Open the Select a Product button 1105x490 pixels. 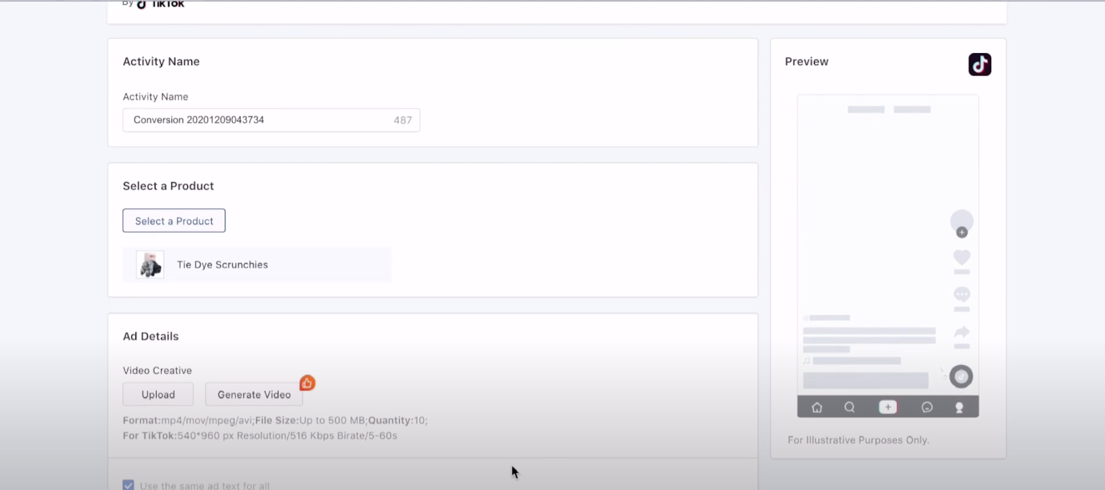174,221
